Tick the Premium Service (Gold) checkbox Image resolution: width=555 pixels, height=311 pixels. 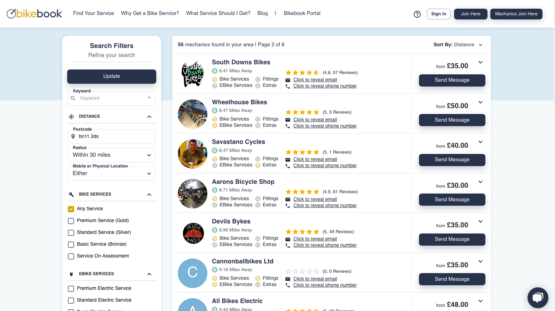click(71, 221)
